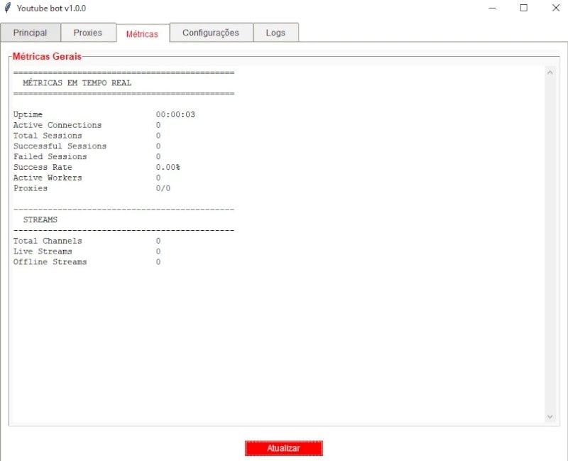Click the 'Active Workers' label
This screenshot has width=568, height=461.
pos(48,178)
